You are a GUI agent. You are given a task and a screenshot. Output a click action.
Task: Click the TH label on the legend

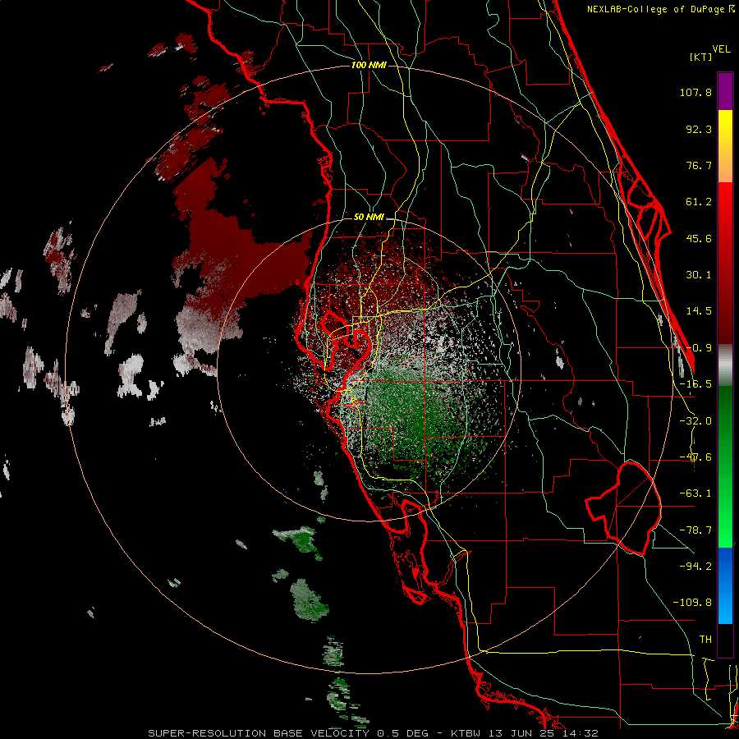pos(705,639)
